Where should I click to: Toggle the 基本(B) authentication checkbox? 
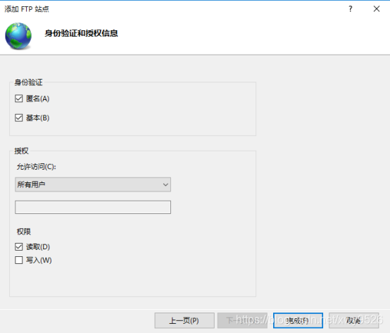point(18,118)
